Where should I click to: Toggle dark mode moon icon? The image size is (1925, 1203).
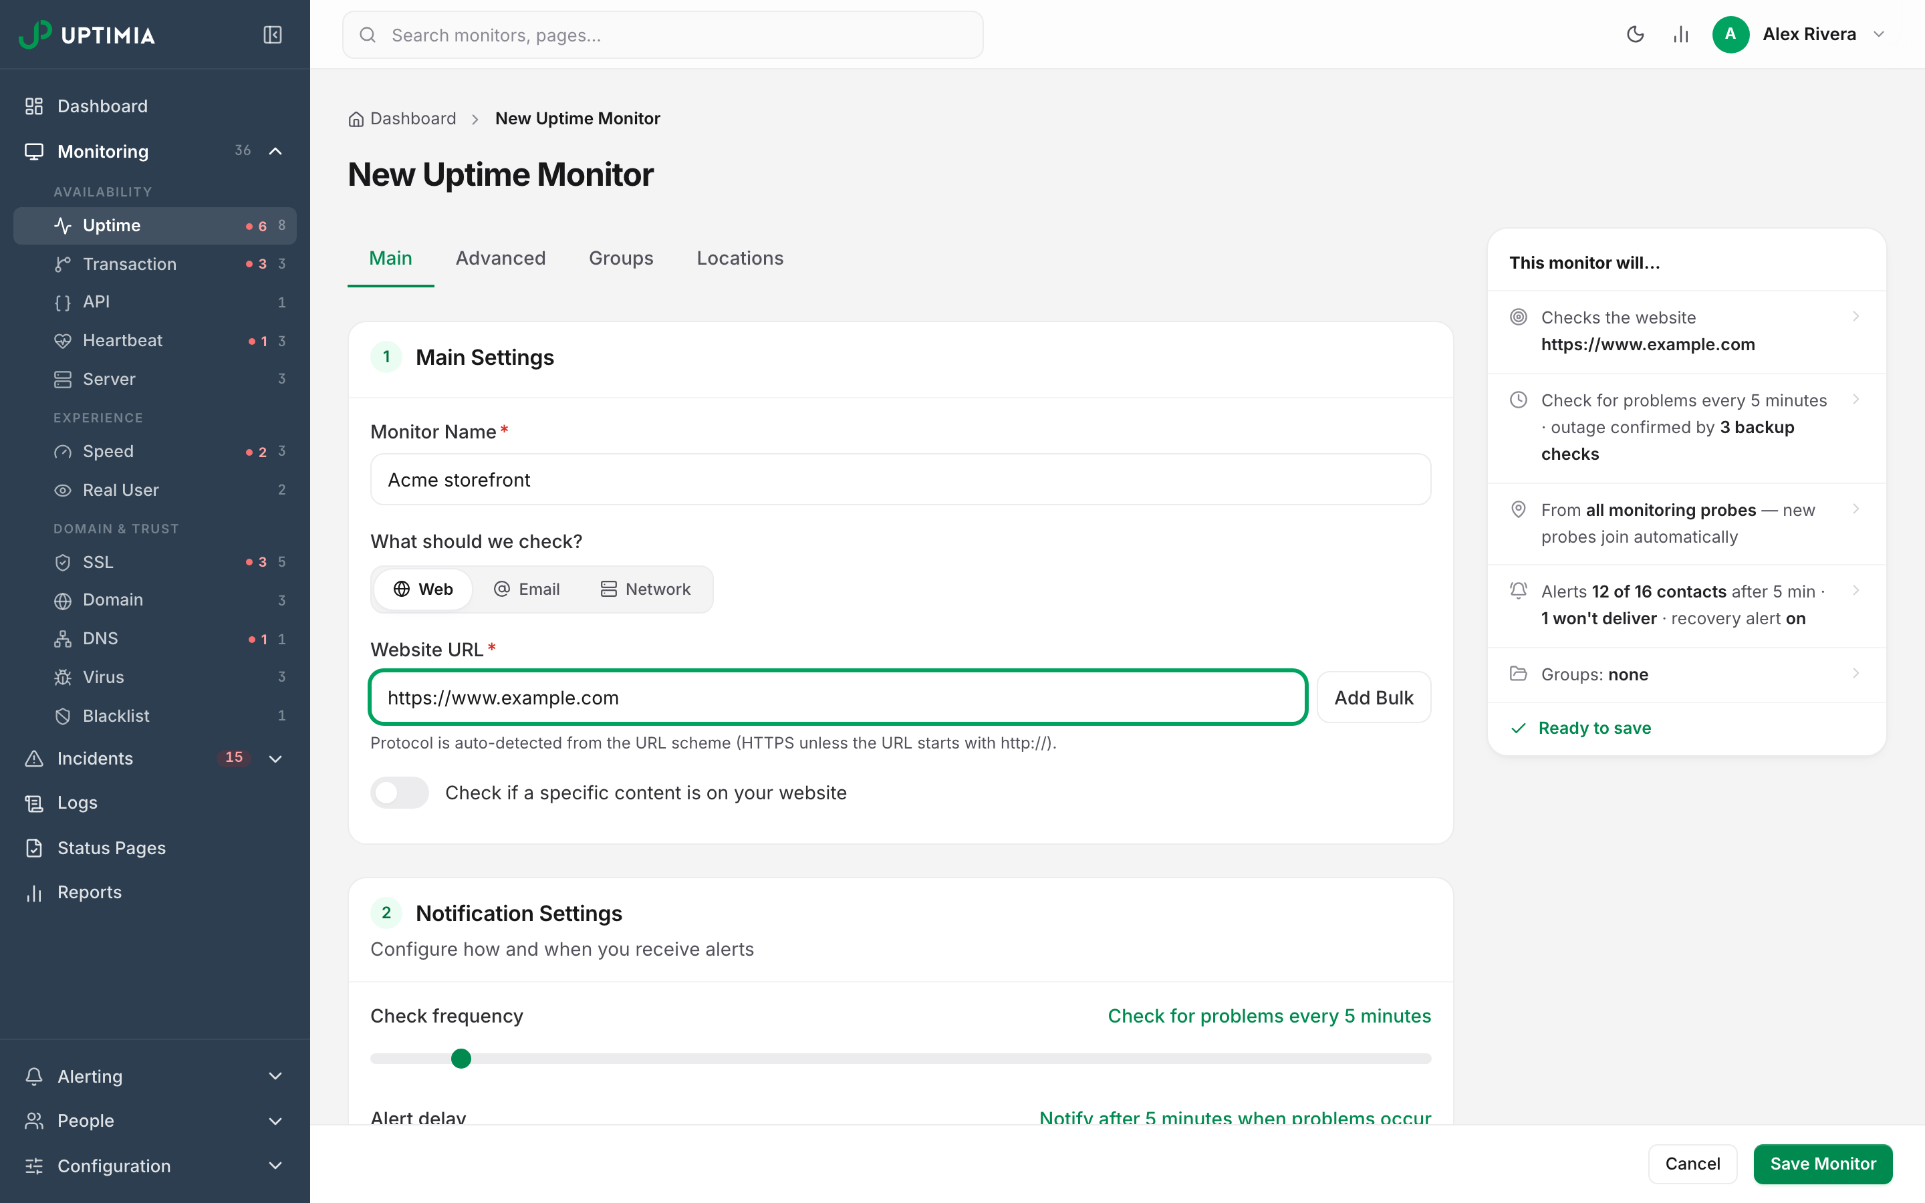point(1635,34)
